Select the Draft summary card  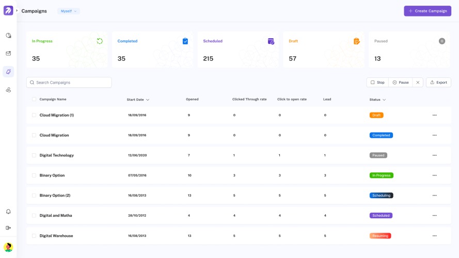(x=323, y=50)
